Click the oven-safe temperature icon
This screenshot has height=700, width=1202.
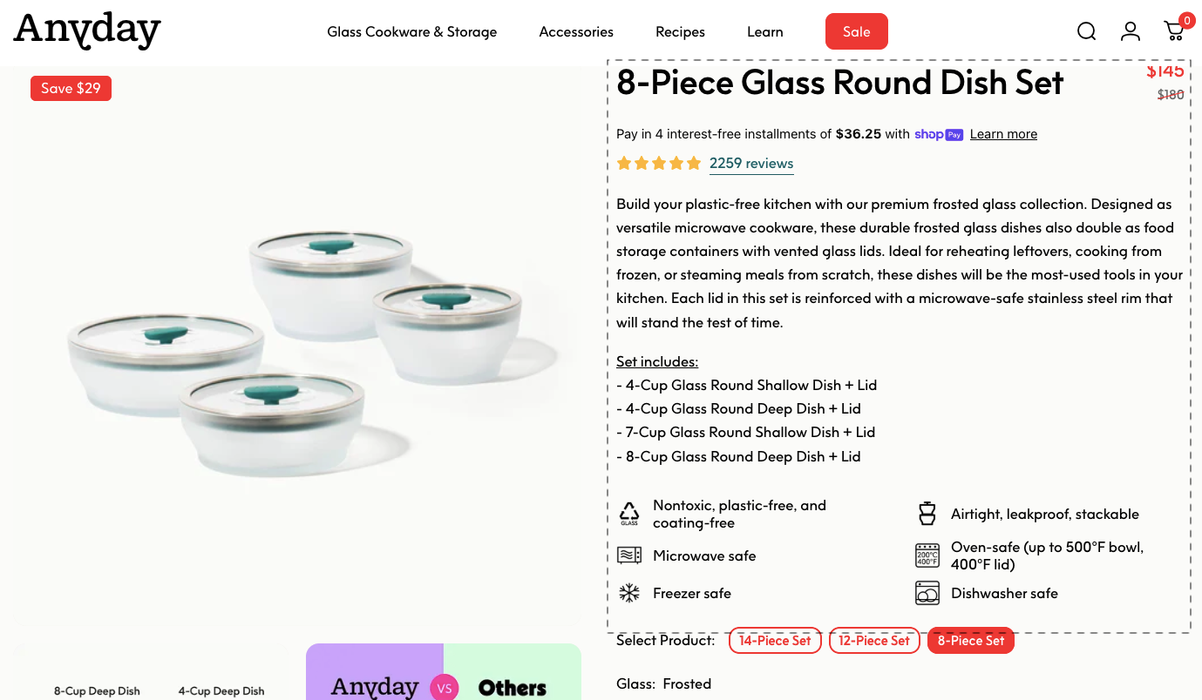pyautogui.click(x=927, y=555)
